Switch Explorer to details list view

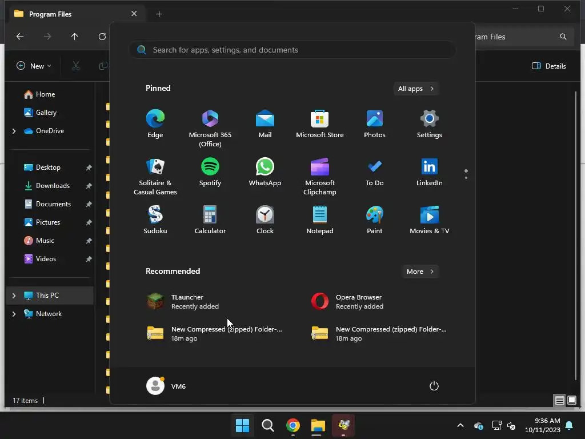click(x=560, y=401)
